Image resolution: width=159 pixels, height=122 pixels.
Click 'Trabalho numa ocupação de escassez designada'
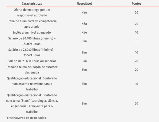click(x=32, y=70)
